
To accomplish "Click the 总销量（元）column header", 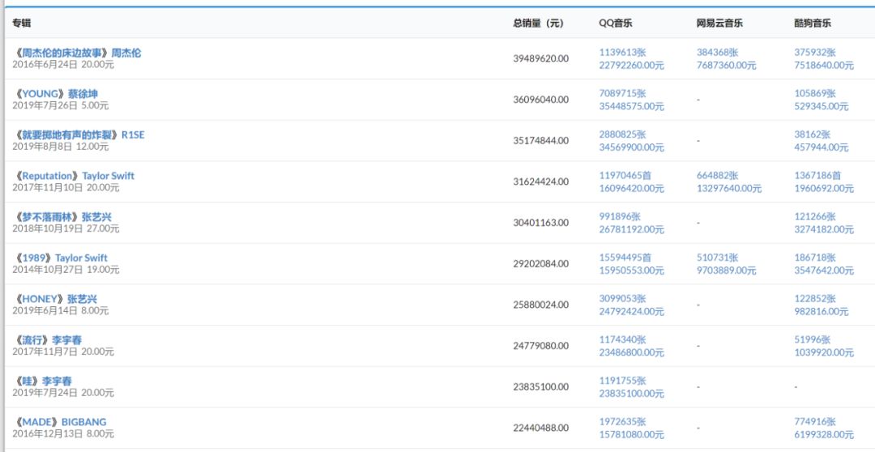I will tap(539, 23).
